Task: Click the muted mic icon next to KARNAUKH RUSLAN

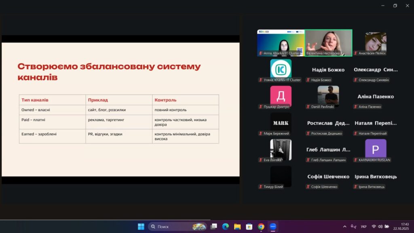Action: [355, 160]
